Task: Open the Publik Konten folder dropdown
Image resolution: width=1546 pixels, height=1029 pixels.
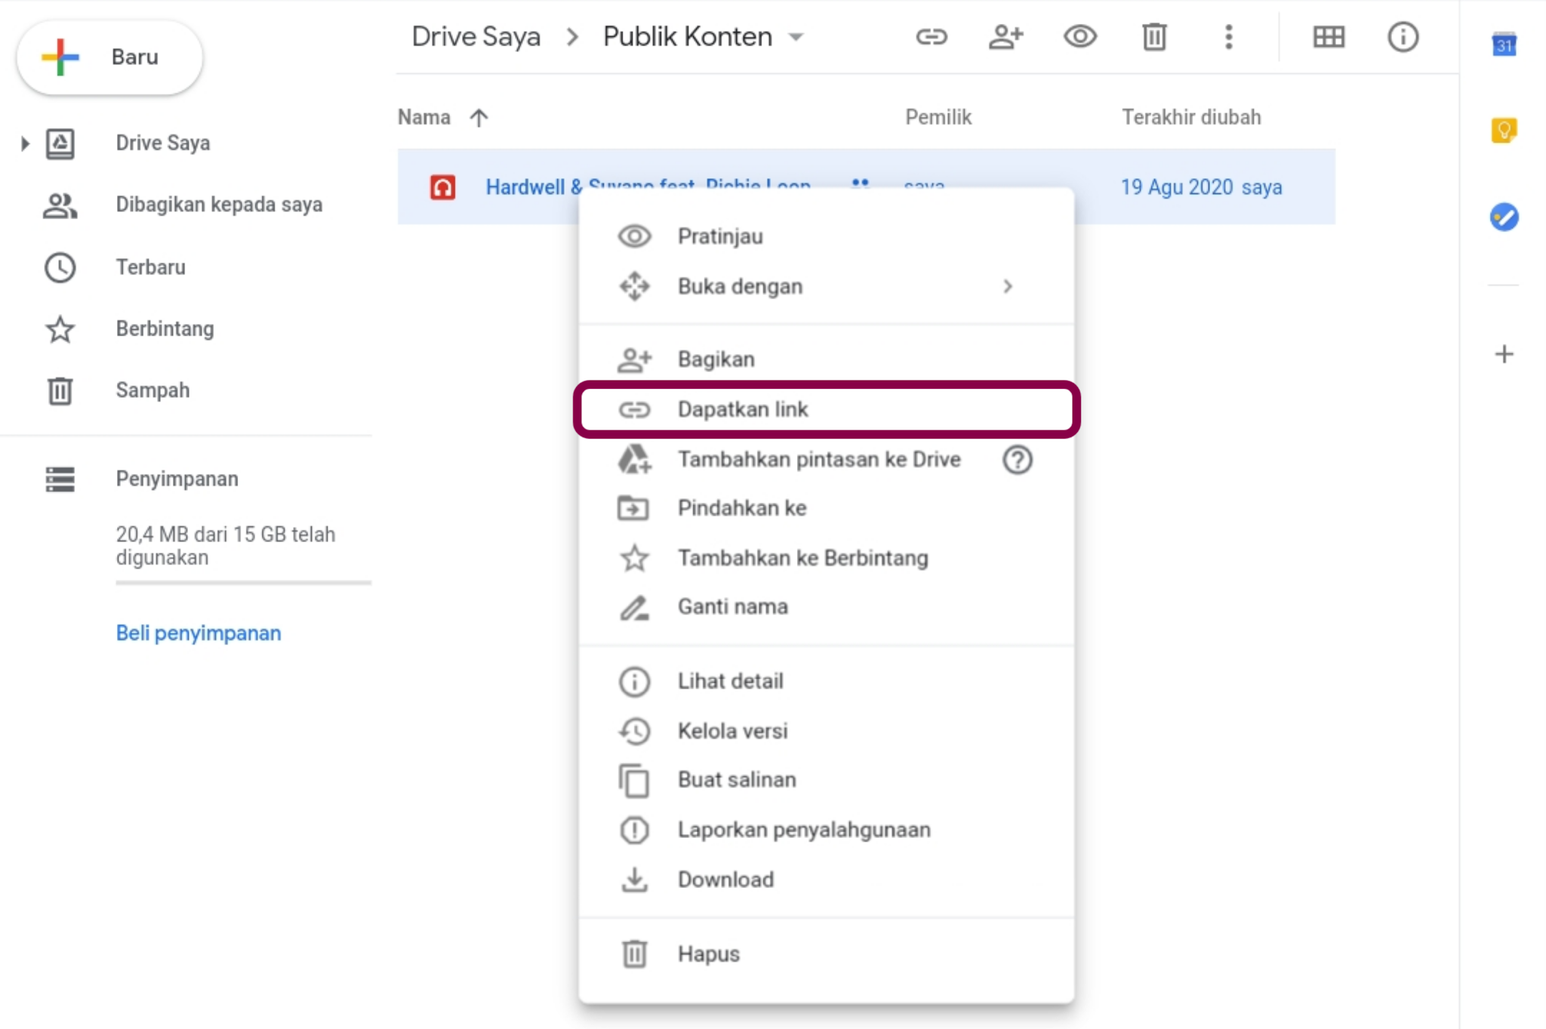Action: [x=796, y=36]
